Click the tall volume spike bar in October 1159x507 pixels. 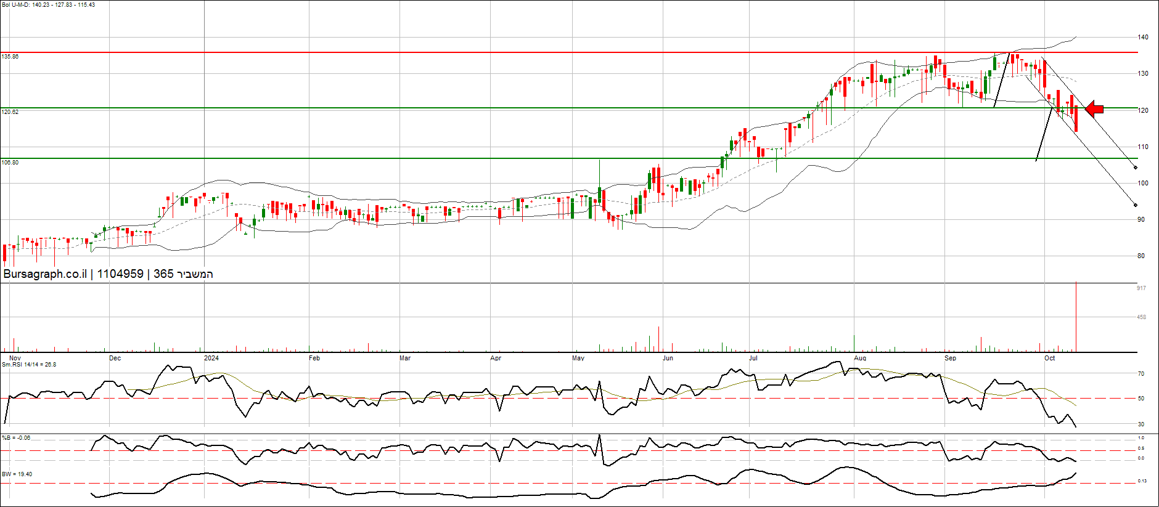pyautogui.click(x=1076, y=317)
